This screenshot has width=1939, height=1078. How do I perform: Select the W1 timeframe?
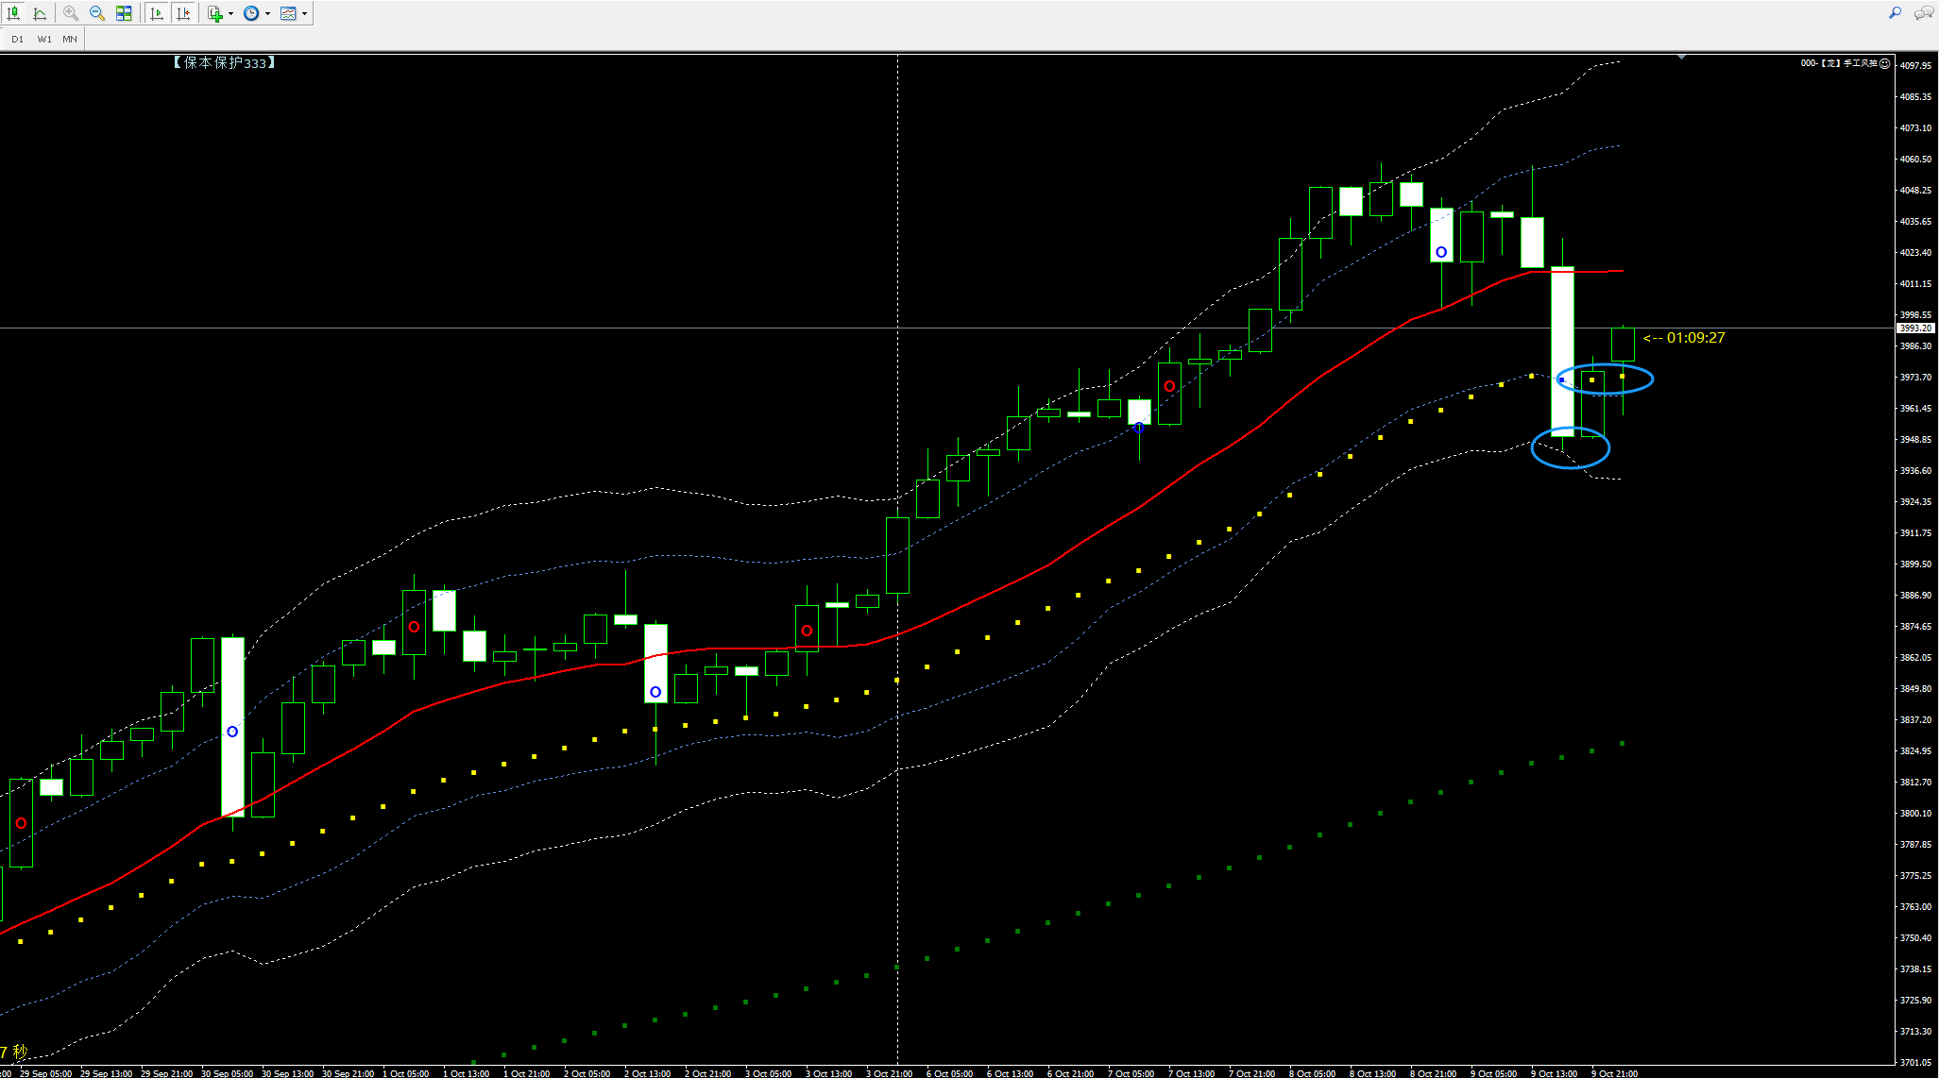(44, 39)
